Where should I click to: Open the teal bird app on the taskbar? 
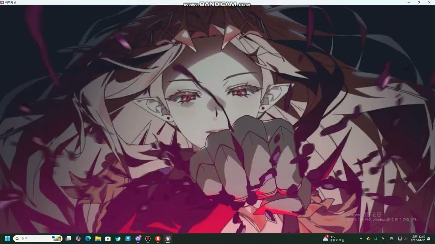[118, 239]
